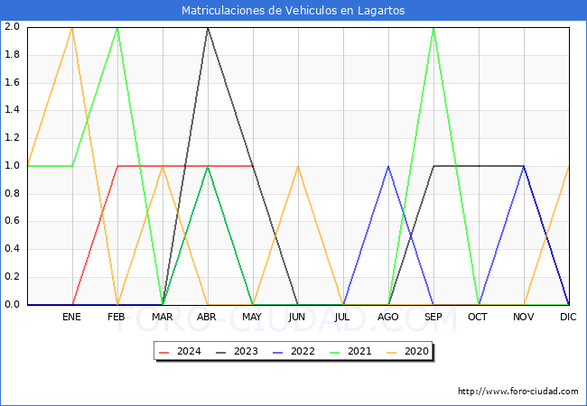Click the 1.6 y-axis value
This screenshot has width=587, height=406.
[x=12, y=82]
